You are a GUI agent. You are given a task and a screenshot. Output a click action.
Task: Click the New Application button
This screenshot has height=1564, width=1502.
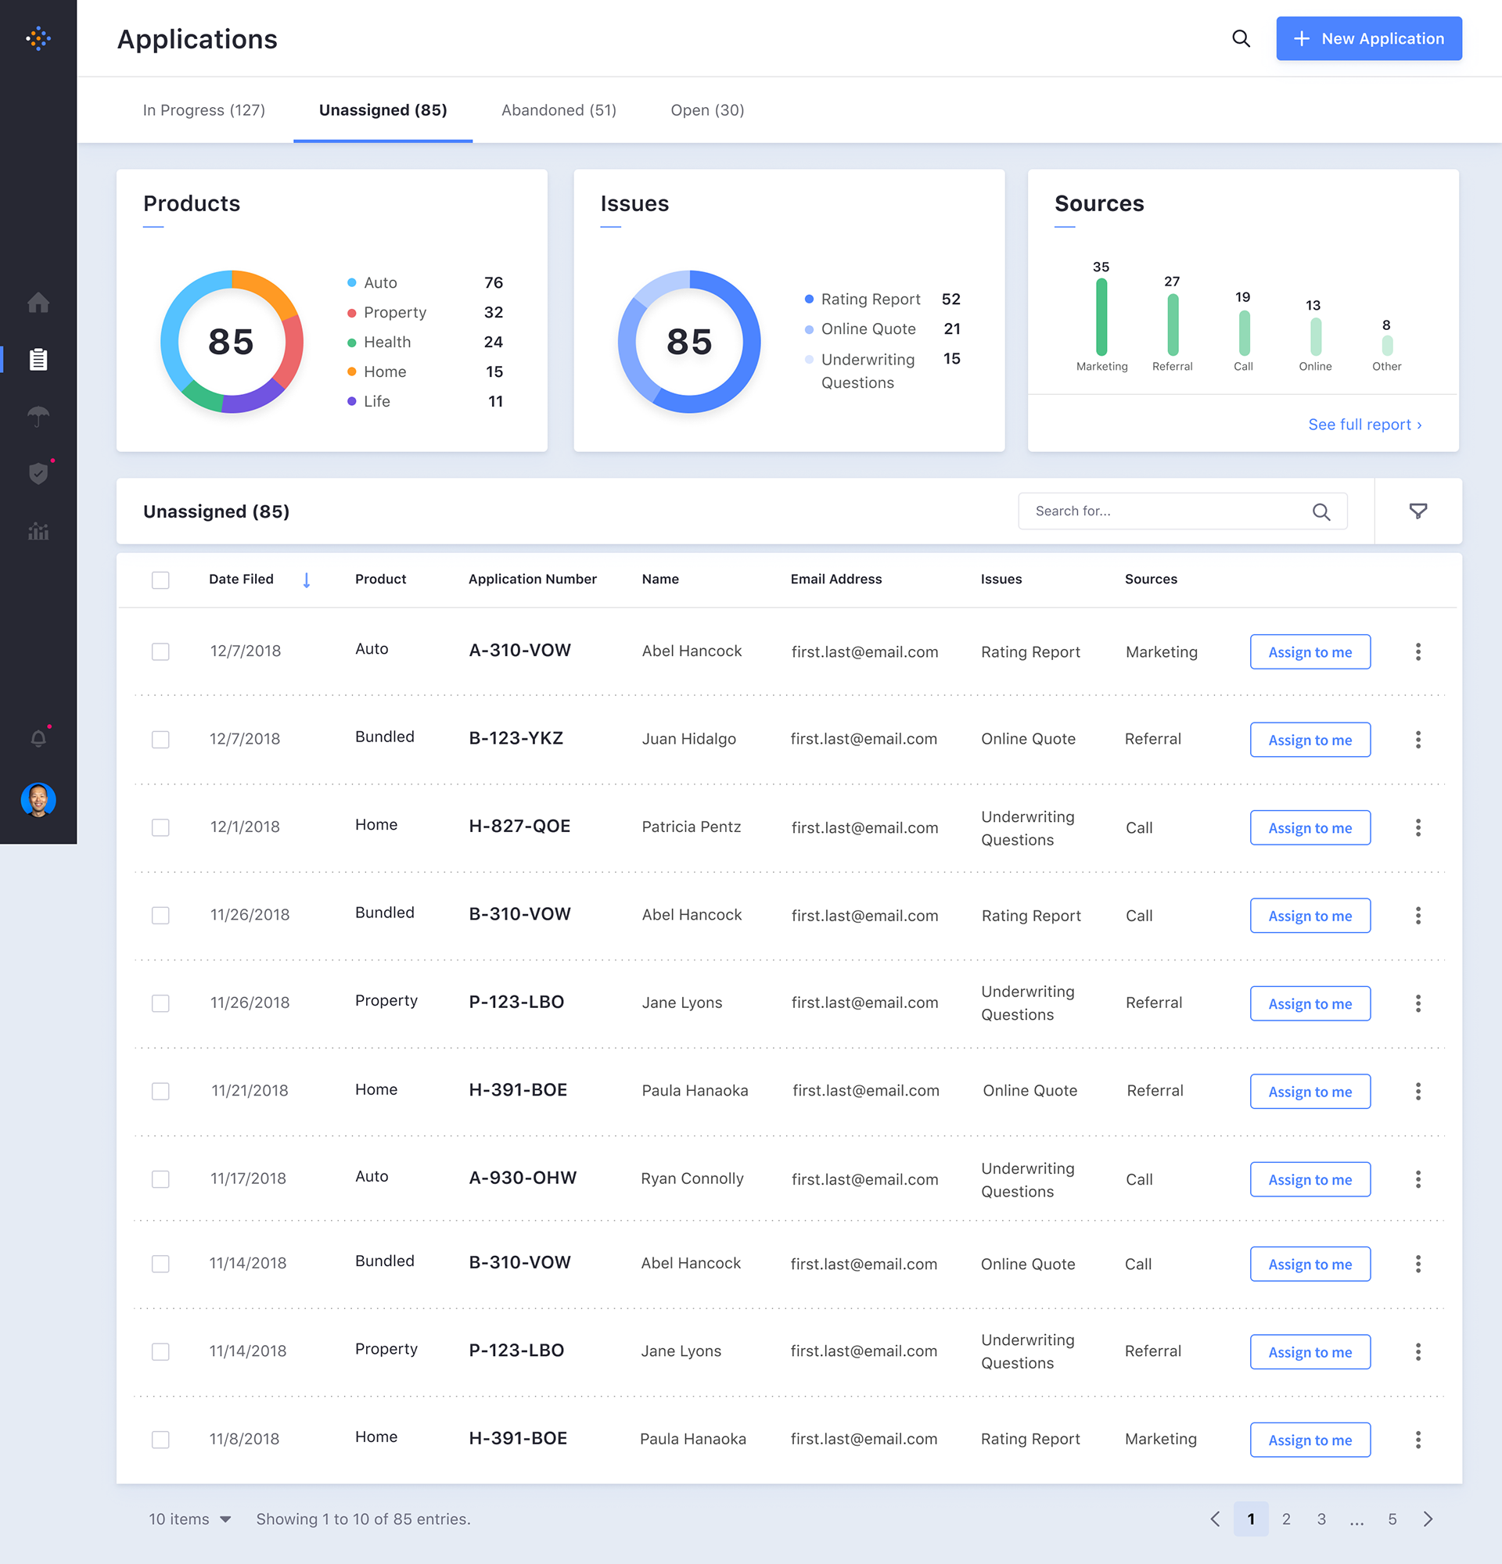(x=1368, y=38)
